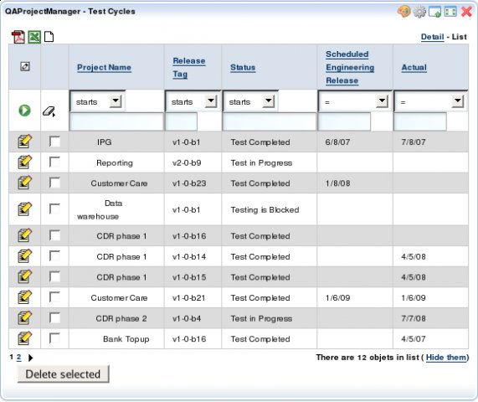Screen dimensions: 478x402
Task: Open the palette theme icon in title bar
Action: tap(404, 12)
